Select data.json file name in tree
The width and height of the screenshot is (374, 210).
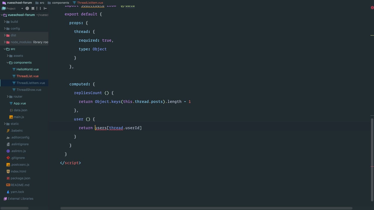(20, 110)
